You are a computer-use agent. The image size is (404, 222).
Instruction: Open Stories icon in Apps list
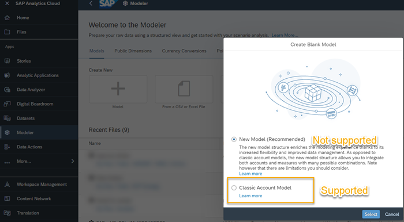coord(7,61)
